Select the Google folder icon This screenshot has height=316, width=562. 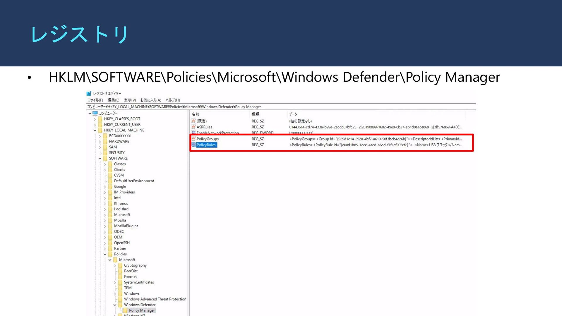(x=110, y=187)
